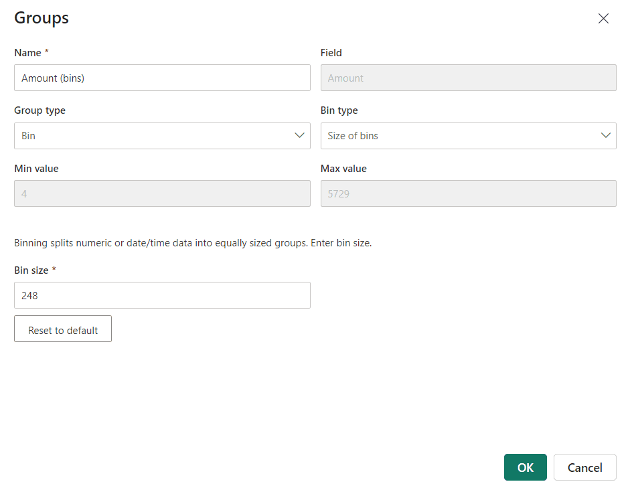Close the Groups dialog with the X icon
The image size is (630, 492).
click(603, 19)
